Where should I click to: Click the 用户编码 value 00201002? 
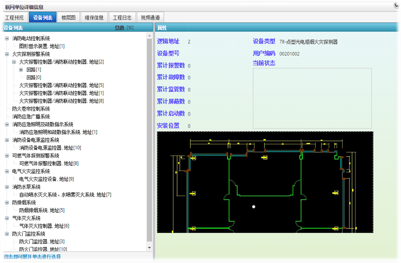pos(289,54)
